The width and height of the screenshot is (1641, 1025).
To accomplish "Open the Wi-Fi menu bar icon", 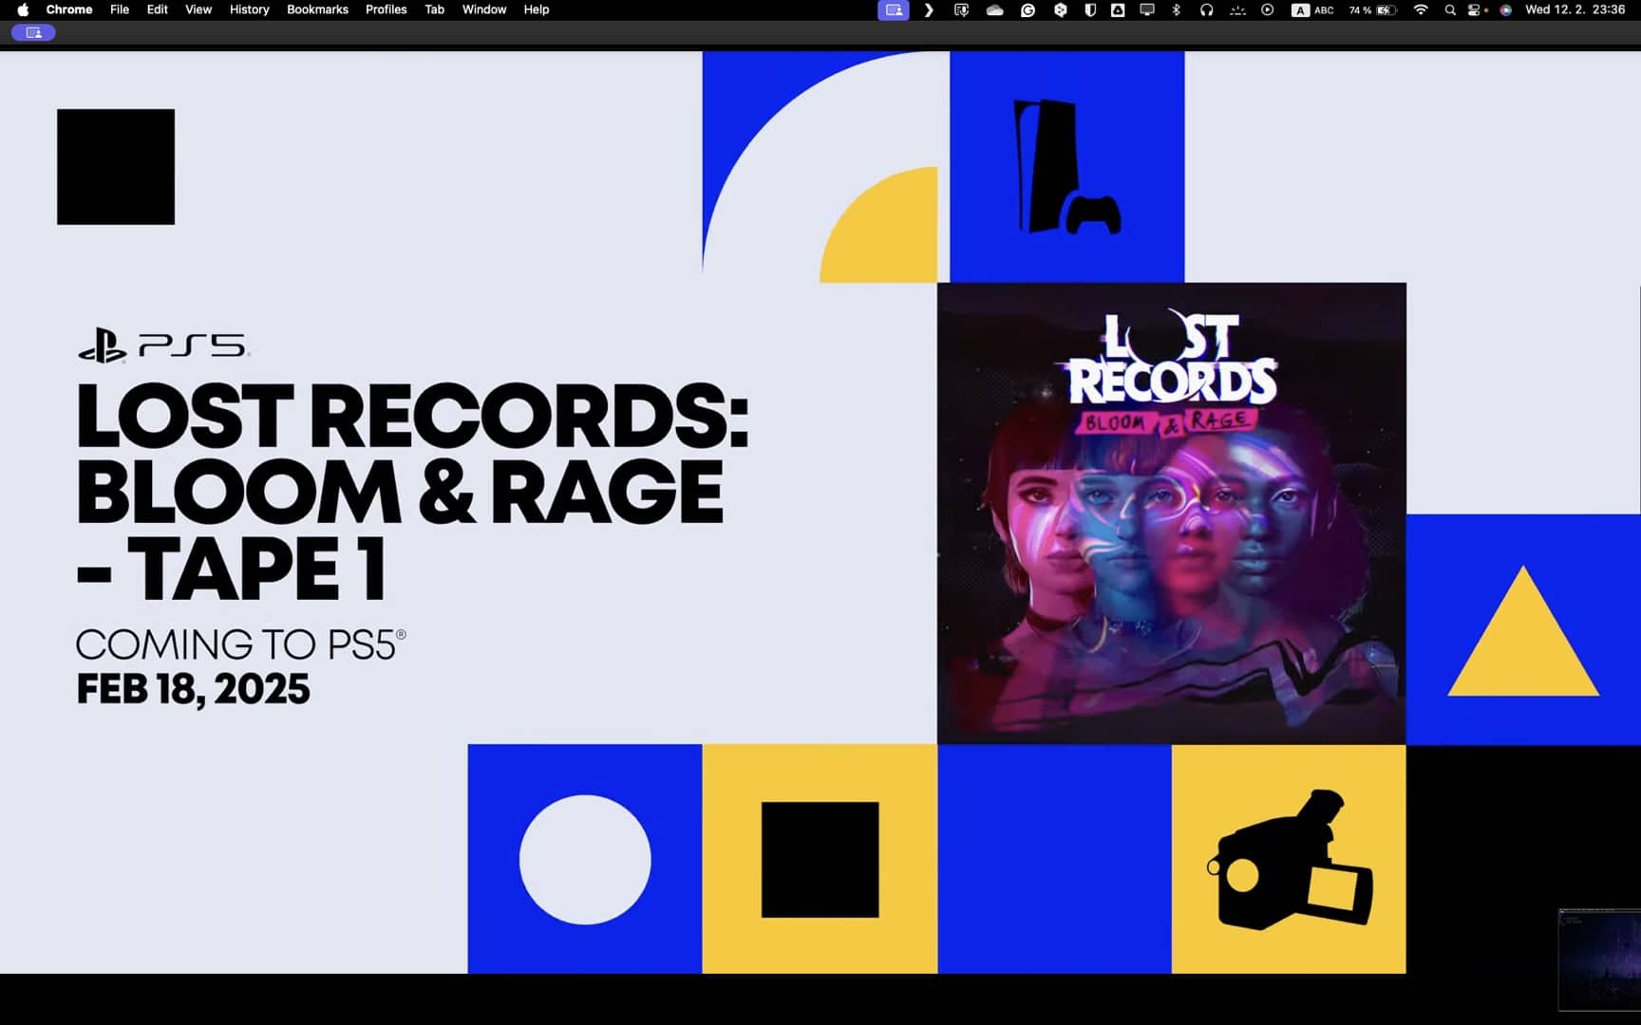I will click(x=1421, y=9).
